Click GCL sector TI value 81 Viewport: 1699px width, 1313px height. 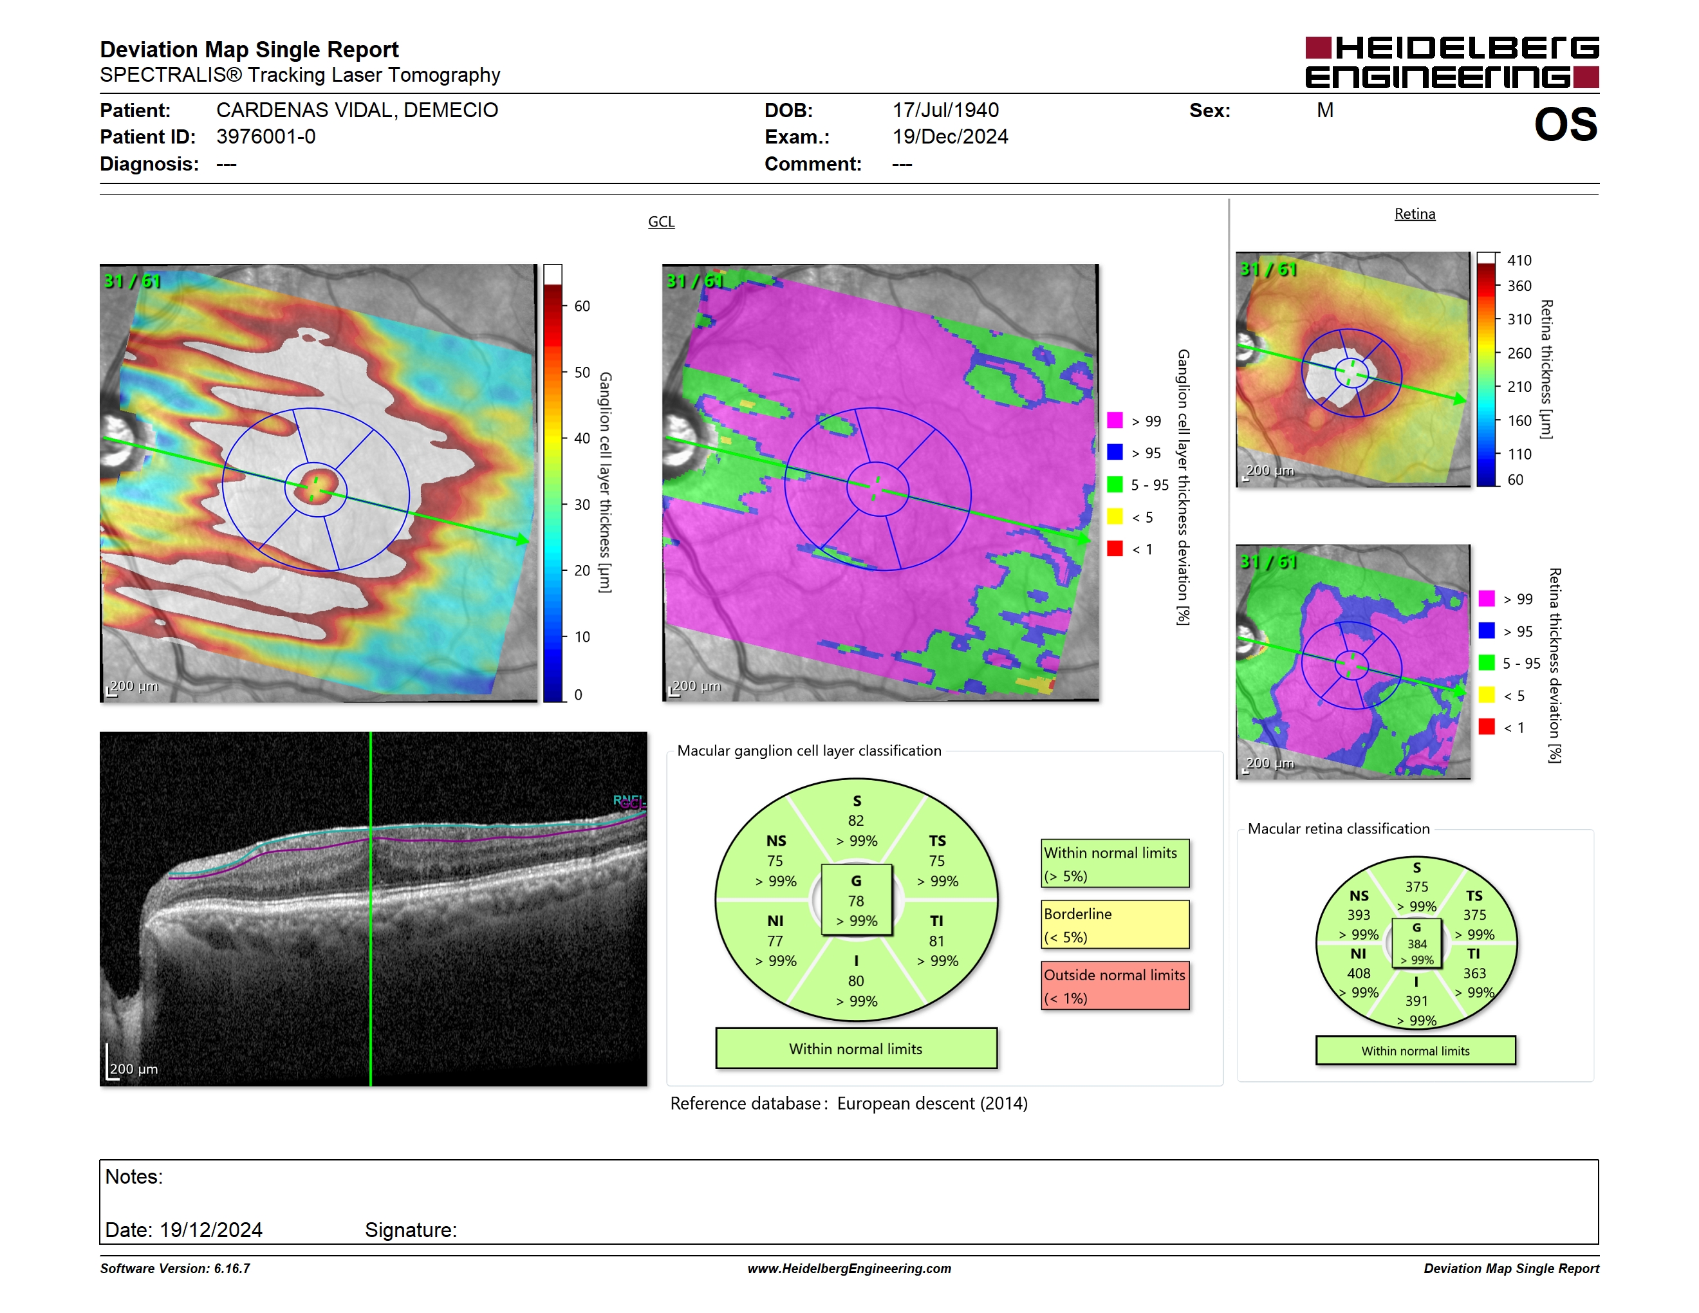pyautogui.click(x=936, y=941)
